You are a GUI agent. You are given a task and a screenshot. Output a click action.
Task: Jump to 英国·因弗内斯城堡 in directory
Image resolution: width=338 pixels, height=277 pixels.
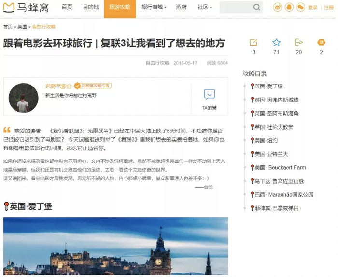click(x=275, y=100)
